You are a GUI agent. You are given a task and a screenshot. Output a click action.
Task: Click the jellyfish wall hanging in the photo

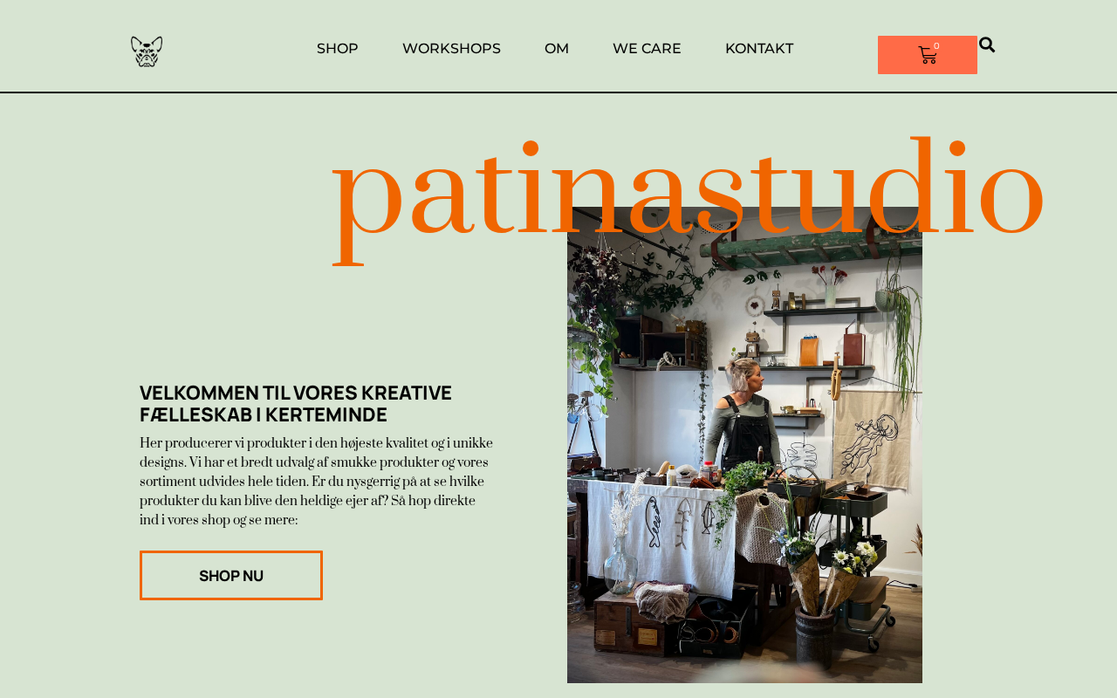pyautogui.click(x=872, y=439)
